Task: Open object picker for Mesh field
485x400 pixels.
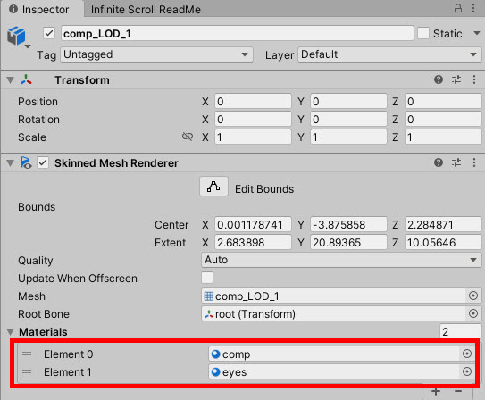Action: click(x=472, y=296)
